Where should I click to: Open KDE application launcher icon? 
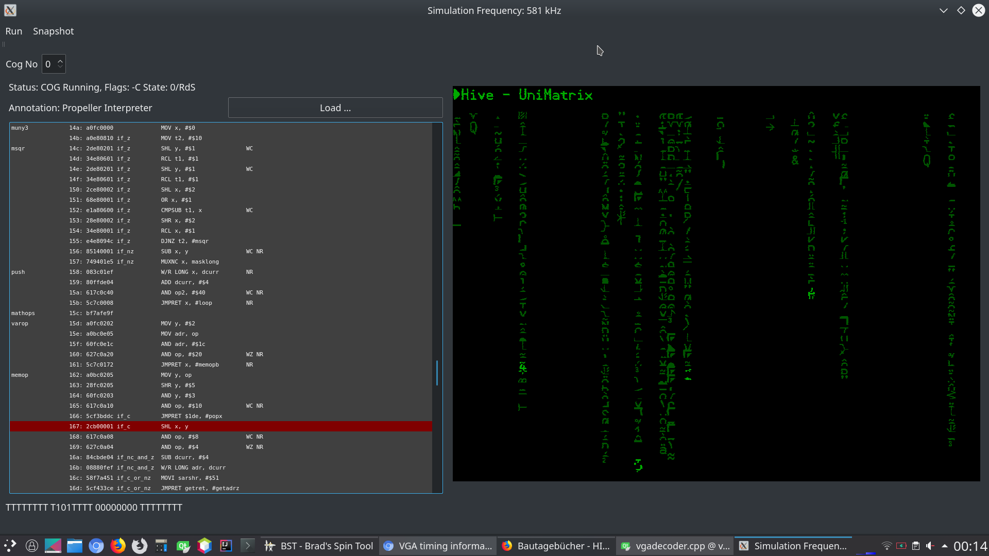coord(10,546)
